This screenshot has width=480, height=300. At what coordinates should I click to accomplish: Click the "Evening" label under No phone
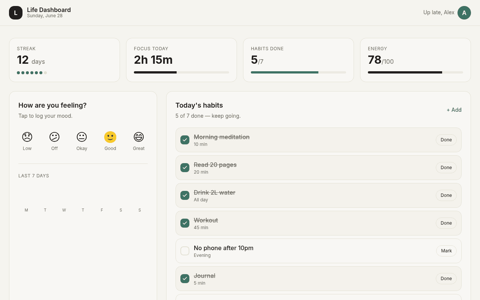[x=202, y=255]
